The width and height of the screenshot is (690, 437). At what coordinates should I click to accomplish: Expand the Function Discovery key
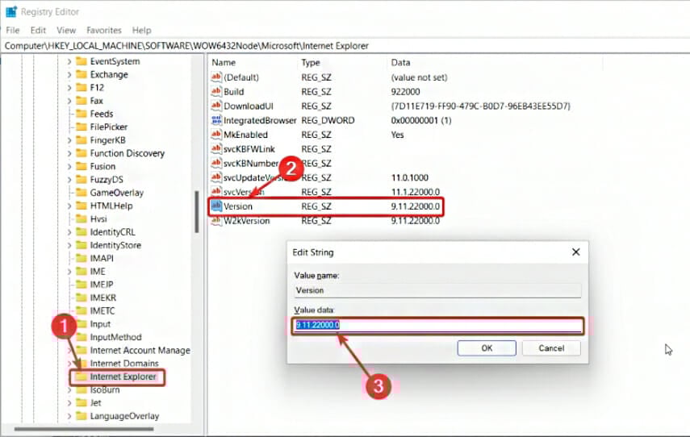[x=69, y=153]
